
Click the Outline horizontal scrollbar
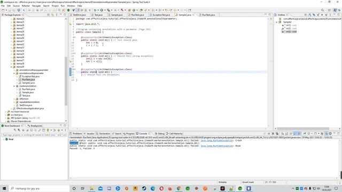tap(303, 129)
